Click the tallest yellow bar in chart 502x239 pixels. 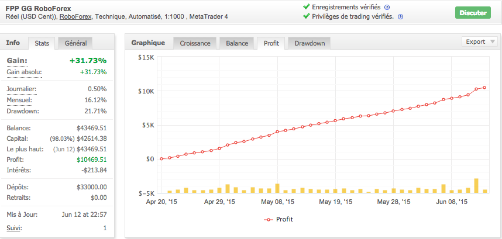[x=476, y=186]
